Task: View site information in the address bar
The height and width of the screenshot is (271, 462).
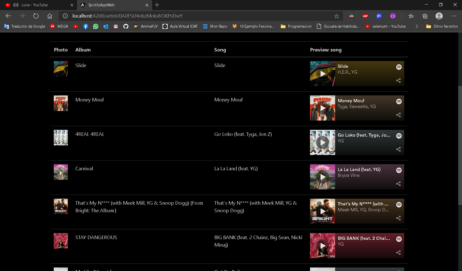Action: pos(65,16)
